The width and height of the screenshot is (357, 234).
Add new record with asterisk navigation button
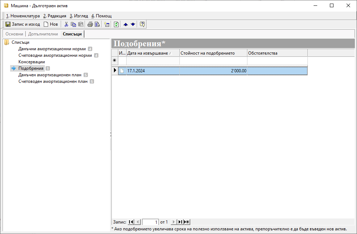(x=187, y=222)
